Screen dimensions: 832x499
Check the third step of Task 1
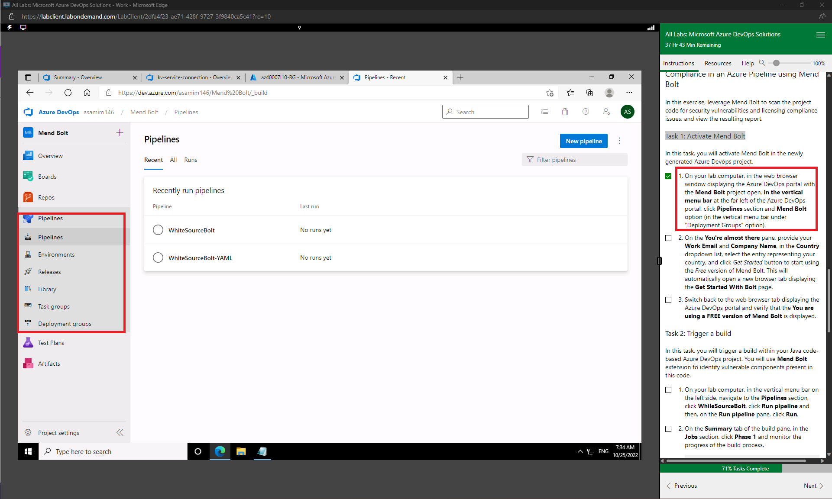(668, 300)
